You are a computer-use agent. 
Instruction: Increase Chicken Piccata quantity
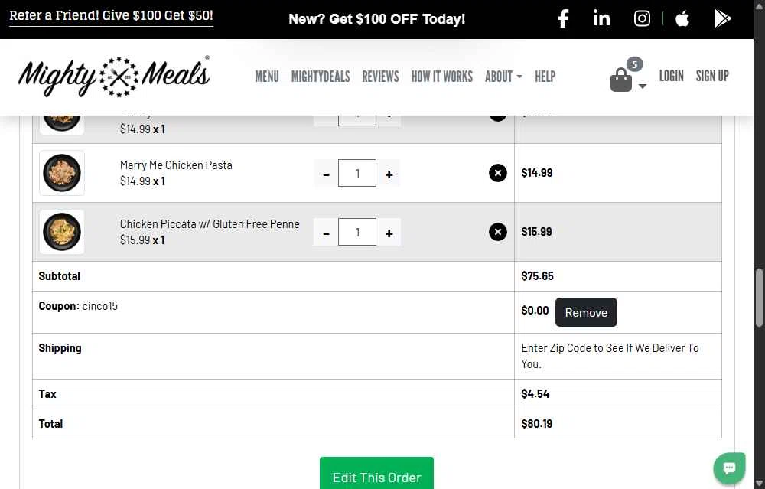(389, 233)
